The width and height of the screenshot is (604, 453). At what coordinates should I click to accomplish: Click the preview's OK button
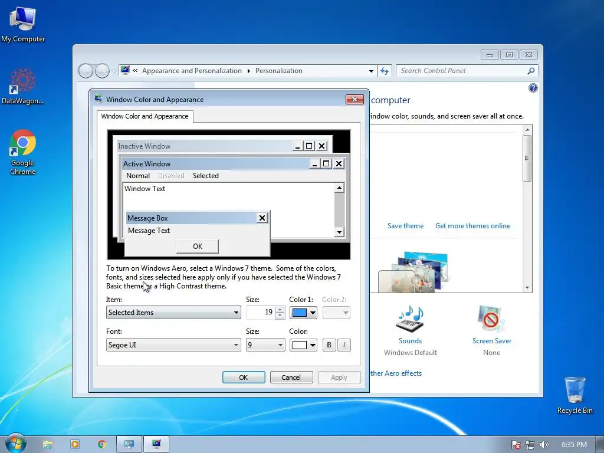click(197, 247)
